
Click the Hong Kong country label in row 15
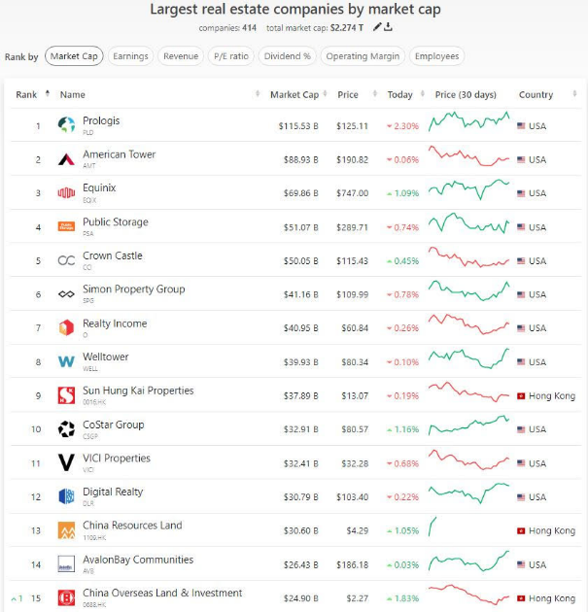[552, 598]
